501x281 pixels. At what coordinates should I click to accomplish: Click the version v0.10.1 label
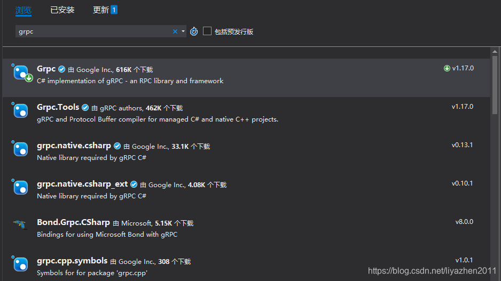463,183
